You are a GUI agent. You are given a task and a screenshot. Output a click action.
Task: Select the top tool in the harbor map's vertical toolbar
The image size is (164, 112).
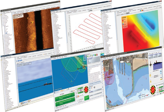[x=102, y=61]
